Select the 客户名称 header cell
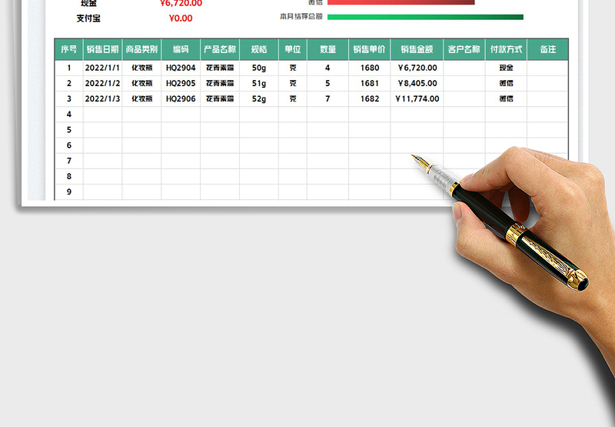The height and width of the screenshot is (427, 615). click(464, 49)
